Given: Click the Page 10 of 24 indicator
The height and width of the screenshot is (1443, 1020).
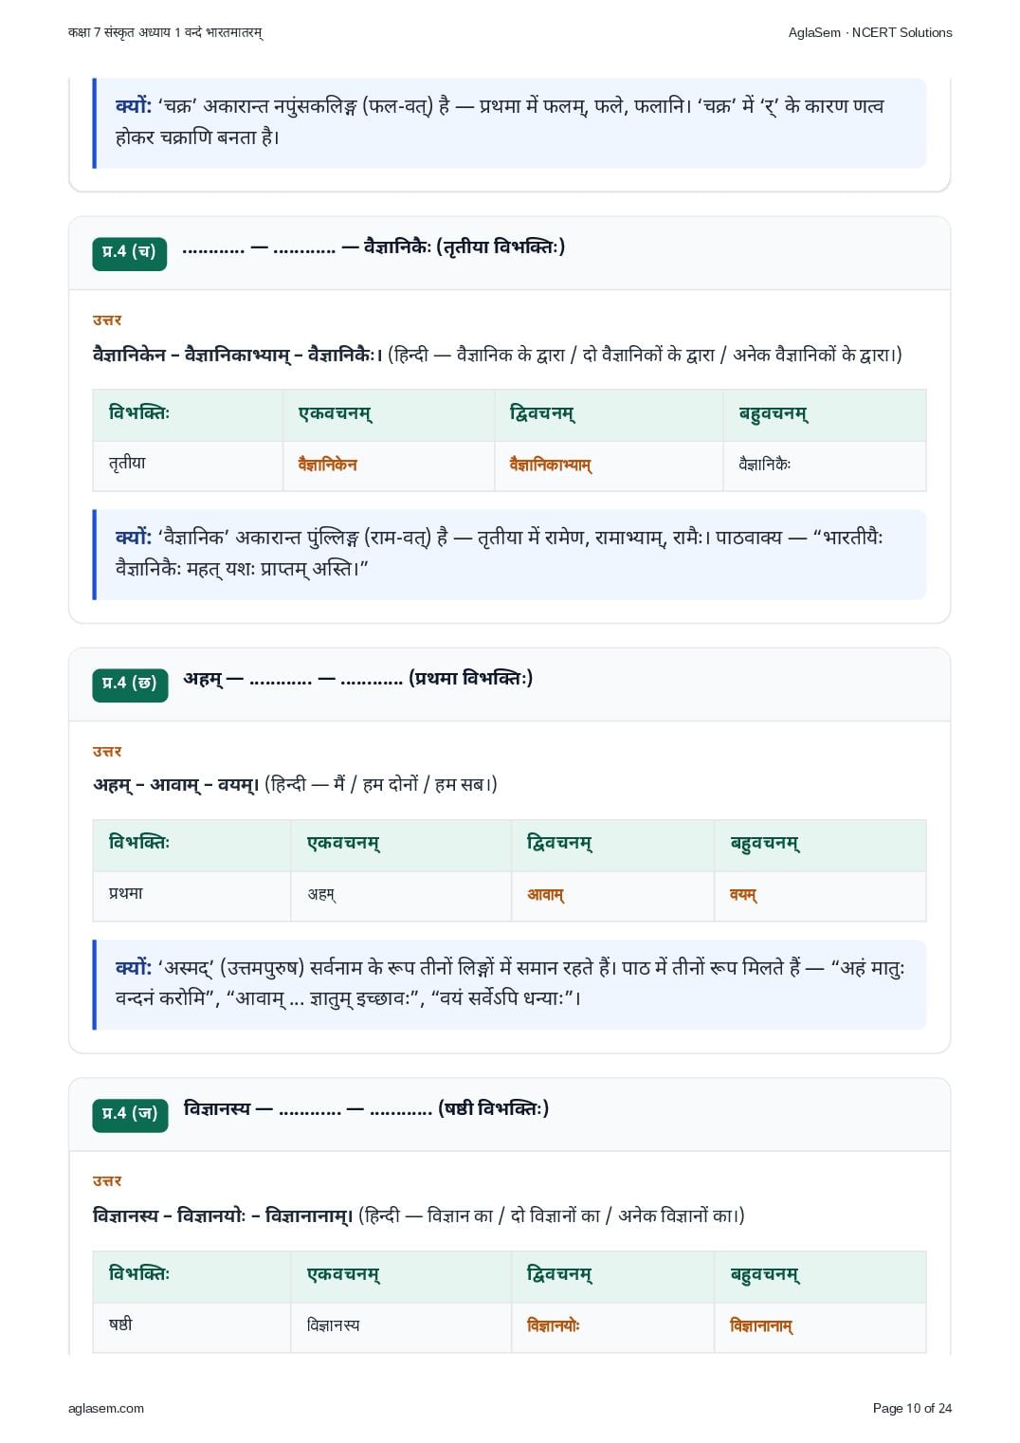Looking at the screenshot, I should 912,1408.
